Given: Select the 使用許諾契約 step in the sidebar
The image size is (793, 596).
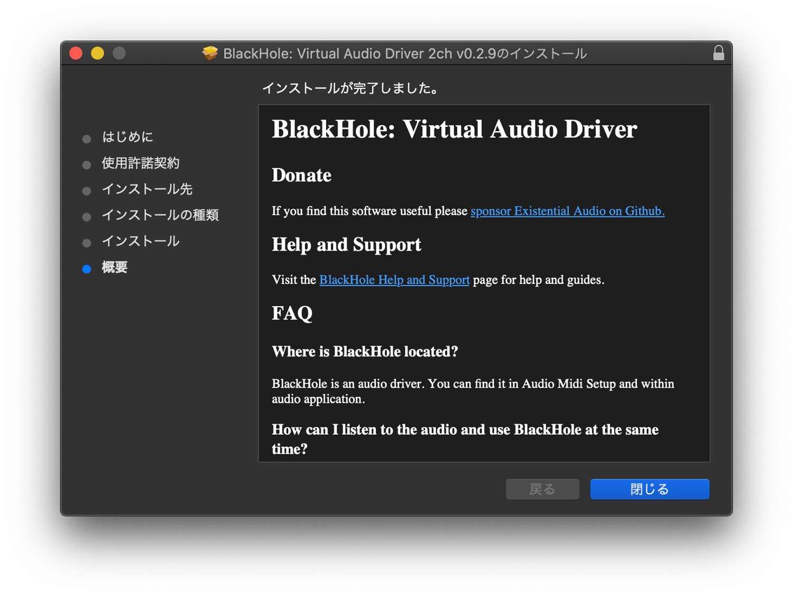Looking at the screenshot, I should coord(141,163).
